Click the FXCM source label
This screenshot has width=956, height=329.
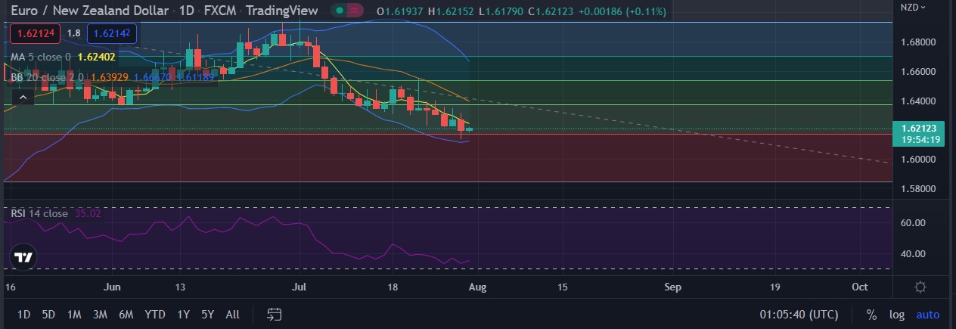coord(221,11)
